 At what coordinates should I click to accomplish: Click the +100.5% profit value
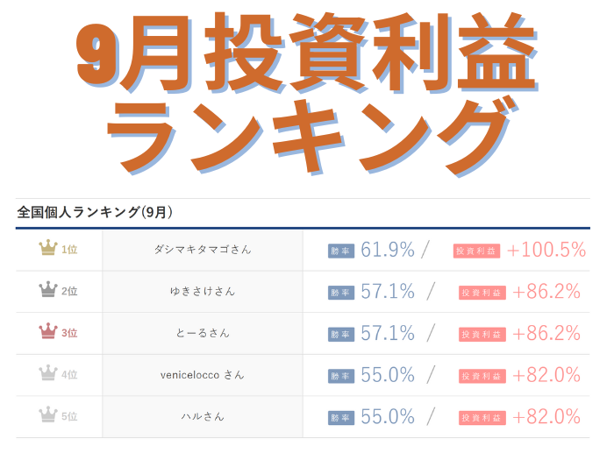pos(546,250)
